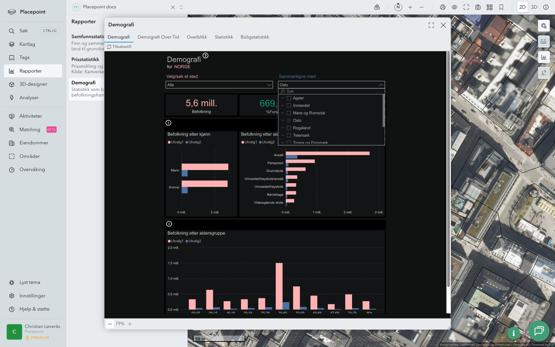555x347 pixels.
Task: Open the QR code tool
Action: coord(489,7)
